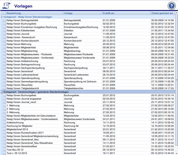Click Vorlage cell Serienbrief Lieferanten

(76, 75)
